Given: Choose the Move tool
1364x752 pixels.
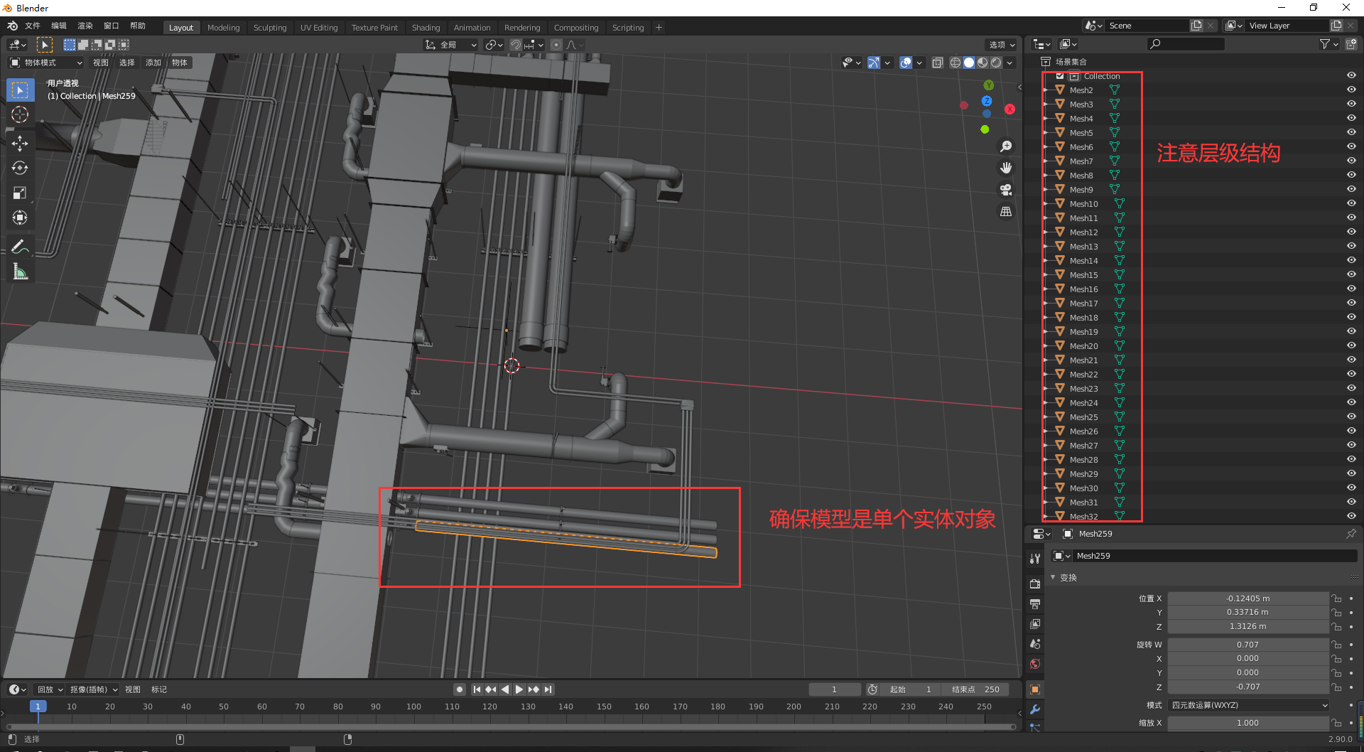Looking at the screenshot, I should point(20,144).
